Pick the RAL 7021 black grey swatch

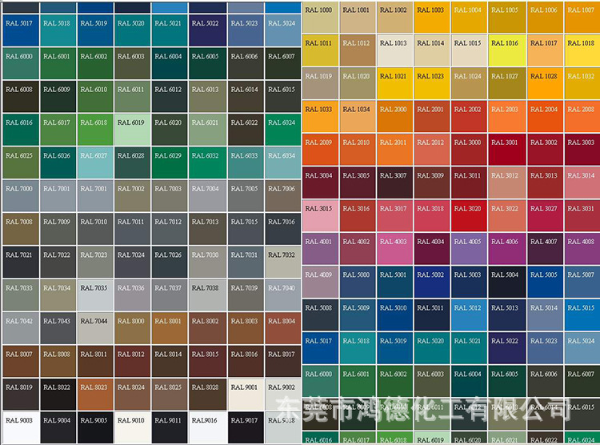click(x=21, y=263)
